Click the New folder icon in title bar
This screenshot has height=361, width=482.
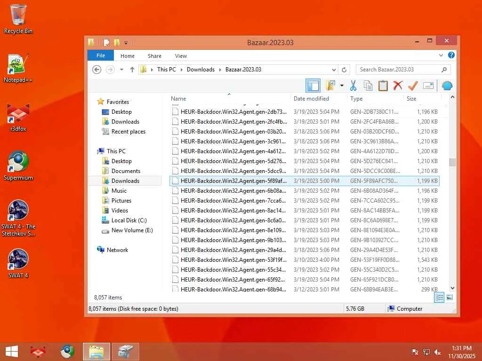click(117, 42)
